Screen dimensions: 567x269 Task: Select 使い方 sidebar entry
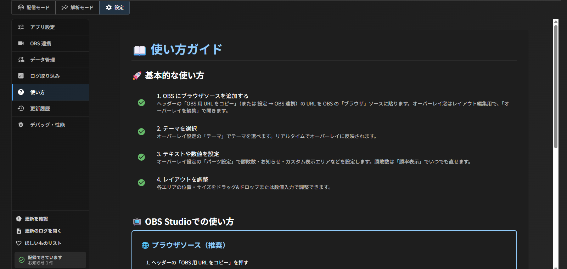(50, 92)
